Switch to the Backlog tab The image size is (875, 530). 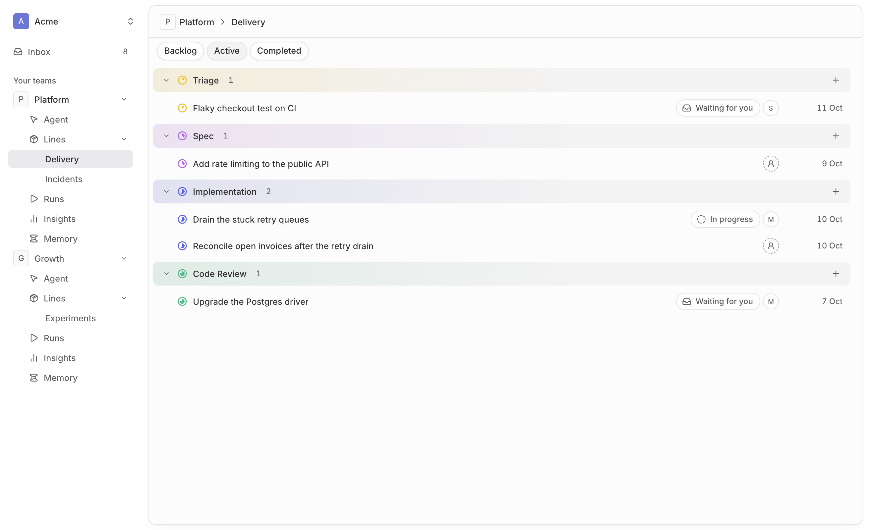pyautogui.click(x=180, y=51)
